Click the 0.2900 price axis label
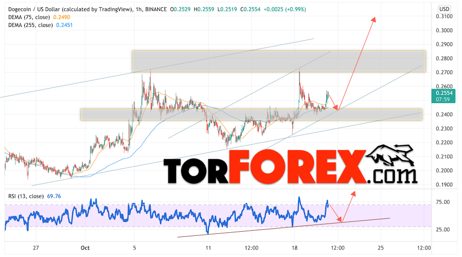Viewport: 462px width, 257px height. pos(444,44)
